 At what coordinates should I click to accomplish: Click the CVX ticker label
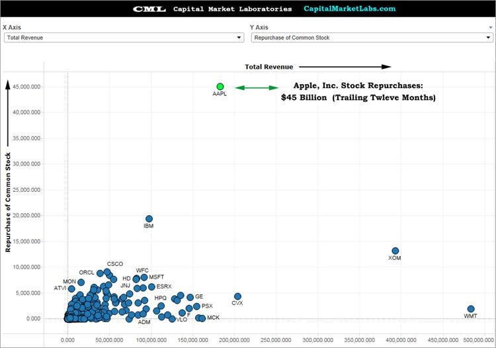237,303
